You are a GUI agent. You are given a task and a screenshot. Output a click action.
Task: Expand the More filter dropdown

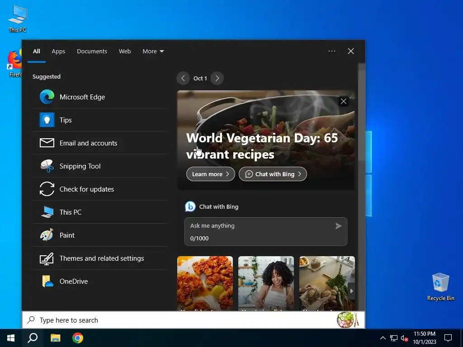153,52
